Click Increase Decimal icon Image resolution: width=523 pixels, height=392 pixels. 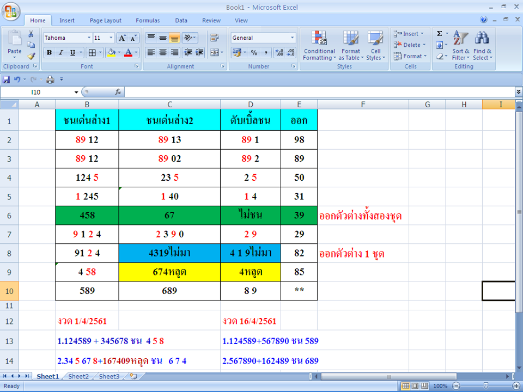coord(279,52)
